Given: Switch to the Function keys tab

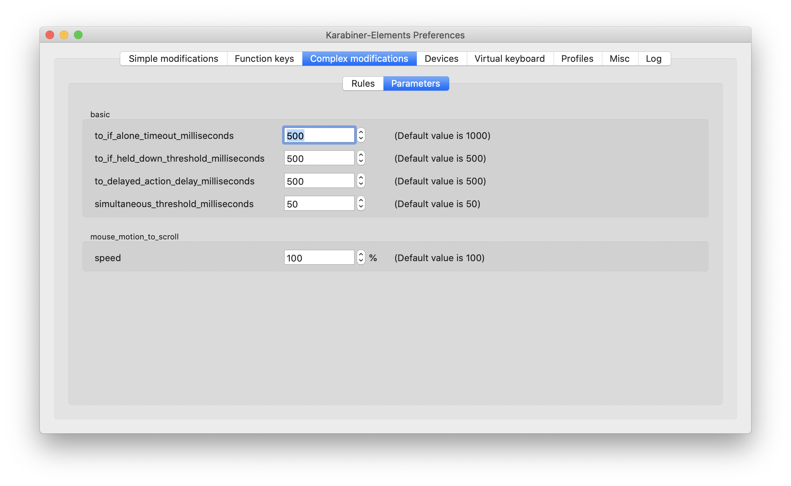Looking at the screenshot, I should coord(264,59).
